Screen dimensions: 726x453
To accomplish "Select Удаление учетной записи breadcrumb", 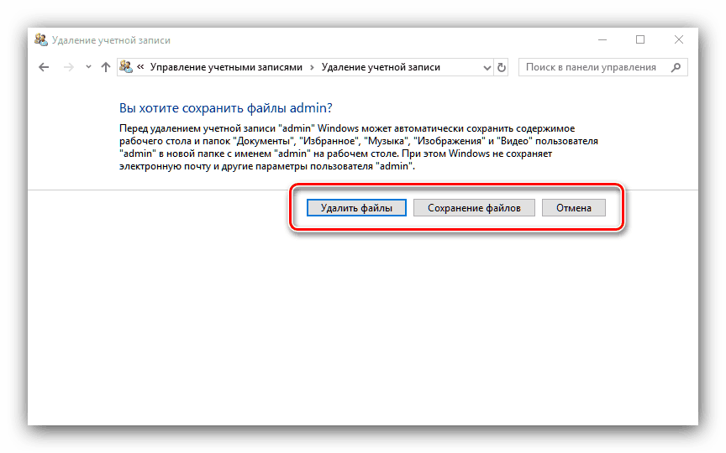I will 381,67.
